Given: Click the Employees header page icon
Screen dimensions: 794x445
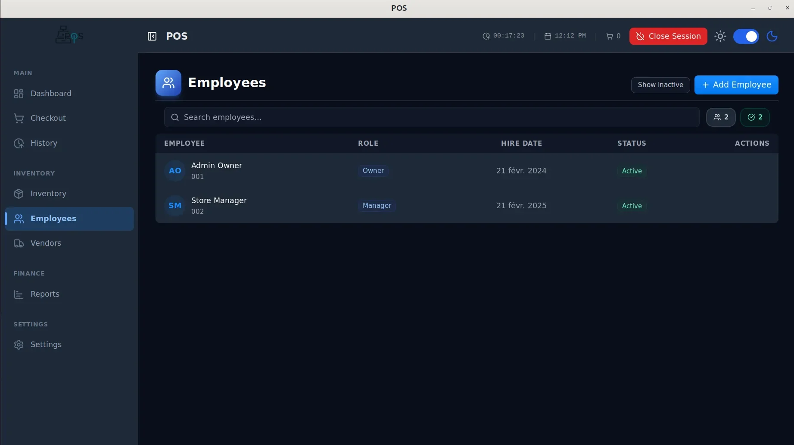Looking at the screenshot, I should [168, 83].
